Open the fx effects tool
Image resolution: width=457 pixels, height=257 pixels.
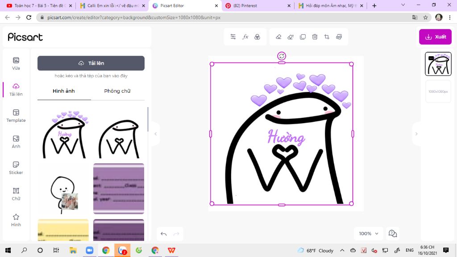pos(245,37)
